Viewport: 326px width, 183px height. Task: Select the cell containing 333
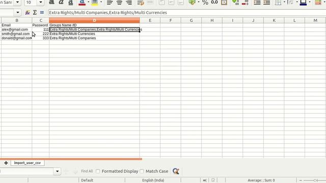[41, 38]
